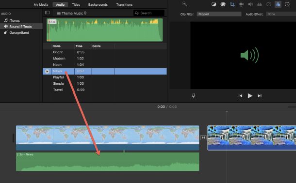Click the magic wand auto-enhance icon
Image resolution: width=296 pixels, height=183 pixels.
[x=184, y=4]
